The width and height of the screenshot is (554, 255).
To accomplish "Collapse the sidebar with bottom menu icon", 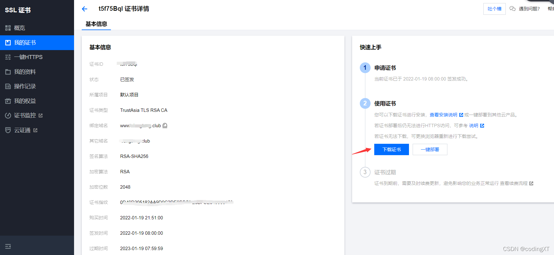I will (x=8, y=246).
